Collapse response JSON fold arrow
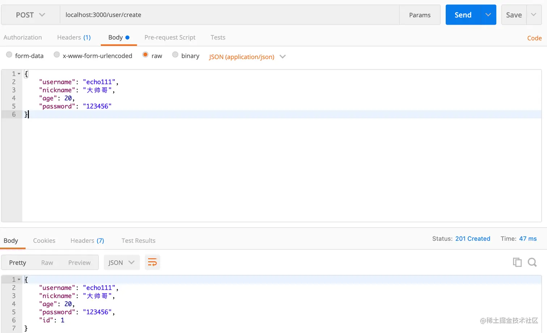The width and height of the screenshot is (547, 333). (19, 280)
